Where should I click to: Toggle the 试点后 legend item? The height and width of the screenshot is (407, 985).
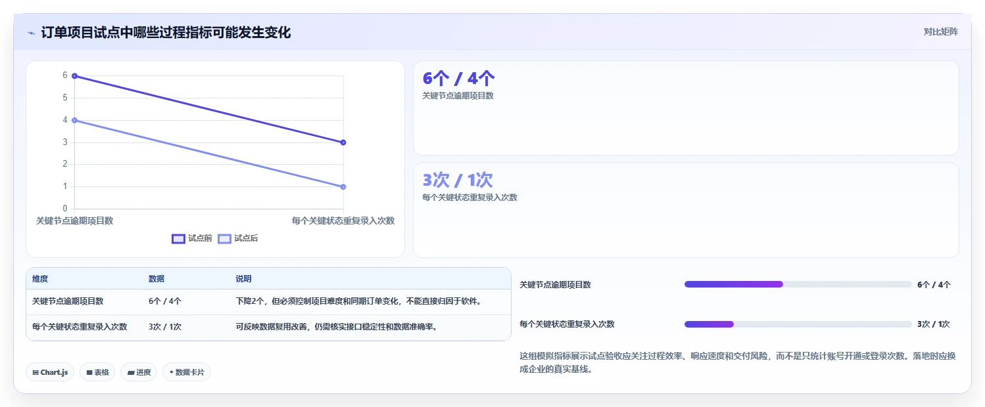click(238, 238)
